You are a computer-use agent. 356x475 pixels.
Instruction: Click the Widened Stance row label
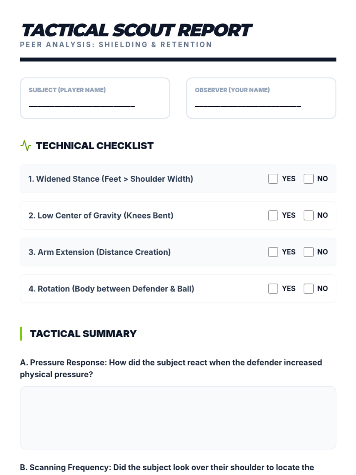(111, 179)
